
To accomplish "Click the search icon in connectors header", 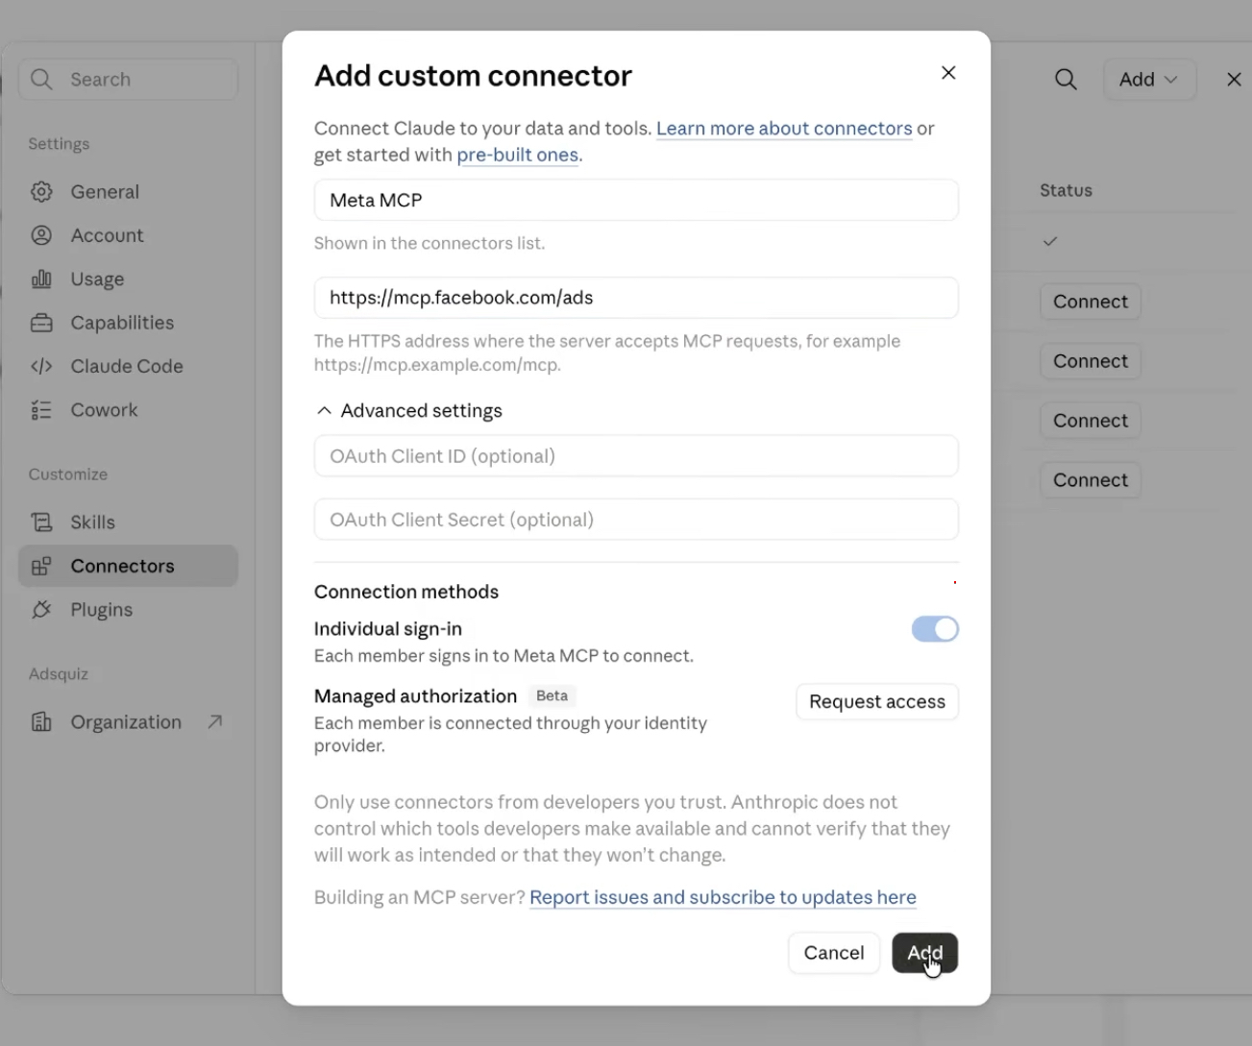I will [x=1066, y=80].
